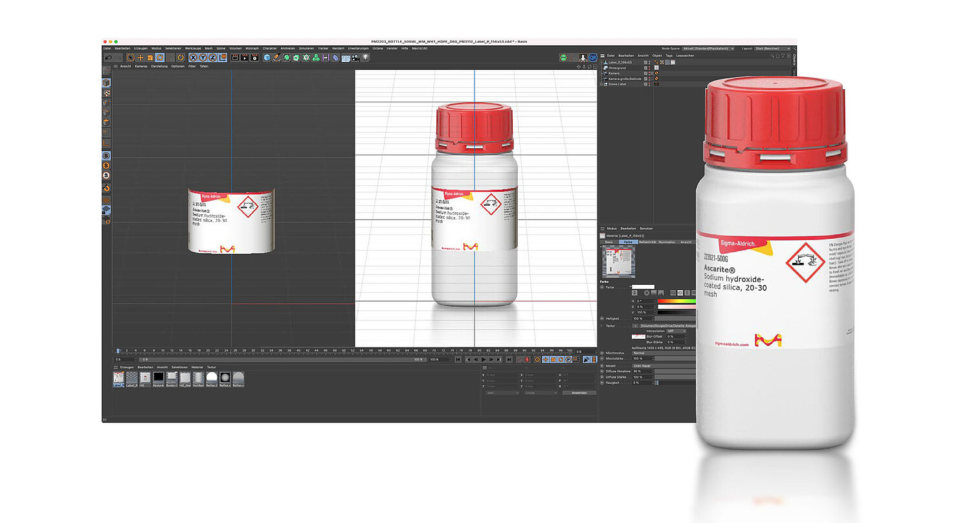Click the Floor grid object icon
Screen dimensions: 971x523
[346, 58]
